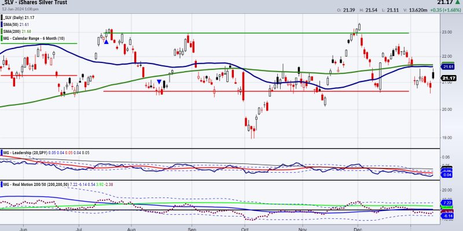Viewport: 463px width, 231px height.
Task: Select the chart title _SLV - iShares Silver Trust
Action: [34, 2]
